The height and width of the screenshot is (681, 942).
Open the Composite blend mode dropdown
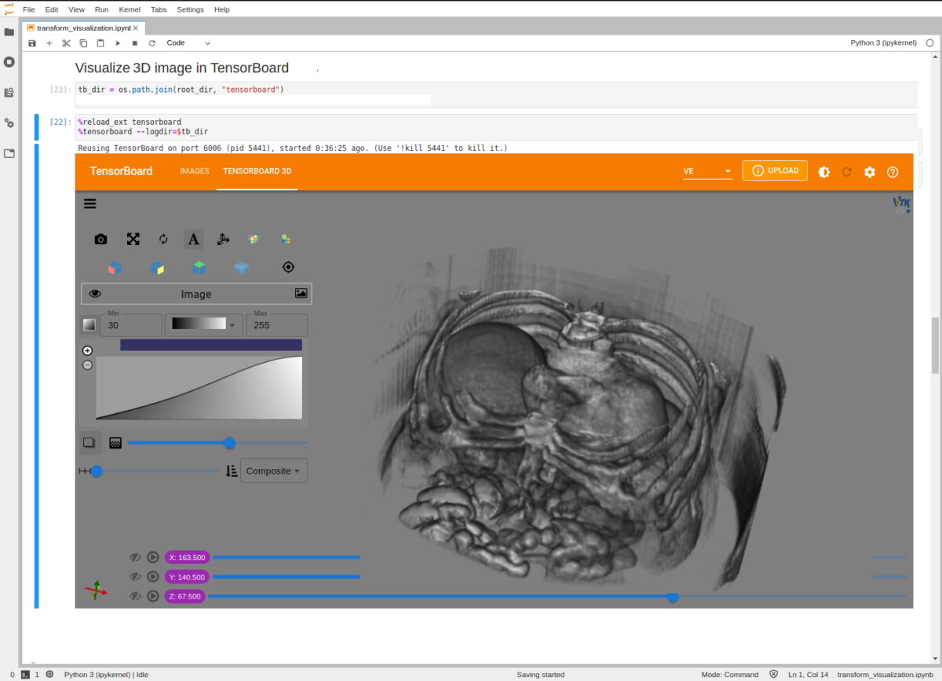tap(272, 470)
